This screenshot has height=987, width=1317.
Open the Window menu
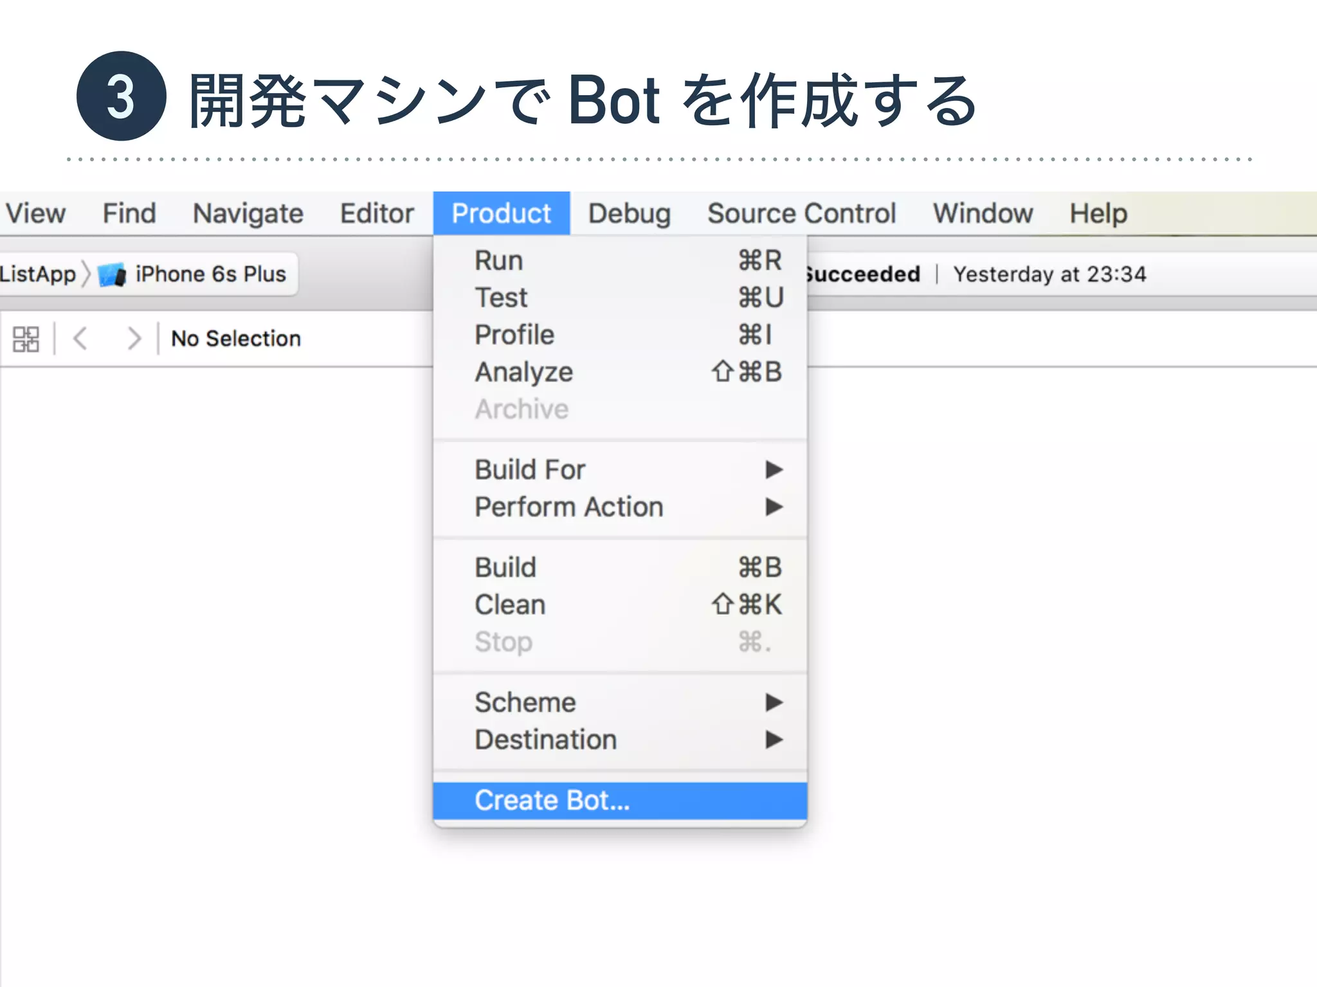pos(983,213)
